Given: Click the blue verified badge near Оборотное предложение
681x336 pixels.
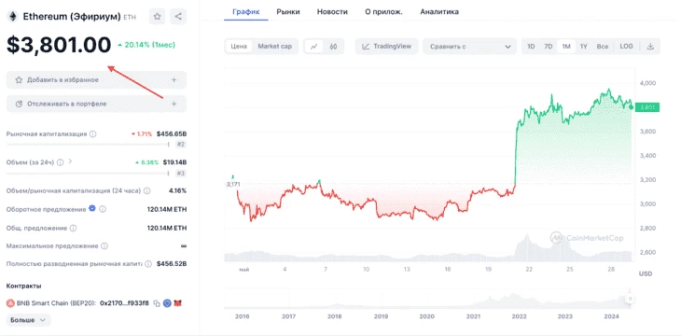Looking at the screenshot, I should [92, 209].
